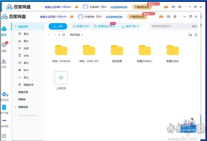Screen dimensions: 207x141
Task: Go back with the left arrow navigation icon
Action: coord(49,35)
